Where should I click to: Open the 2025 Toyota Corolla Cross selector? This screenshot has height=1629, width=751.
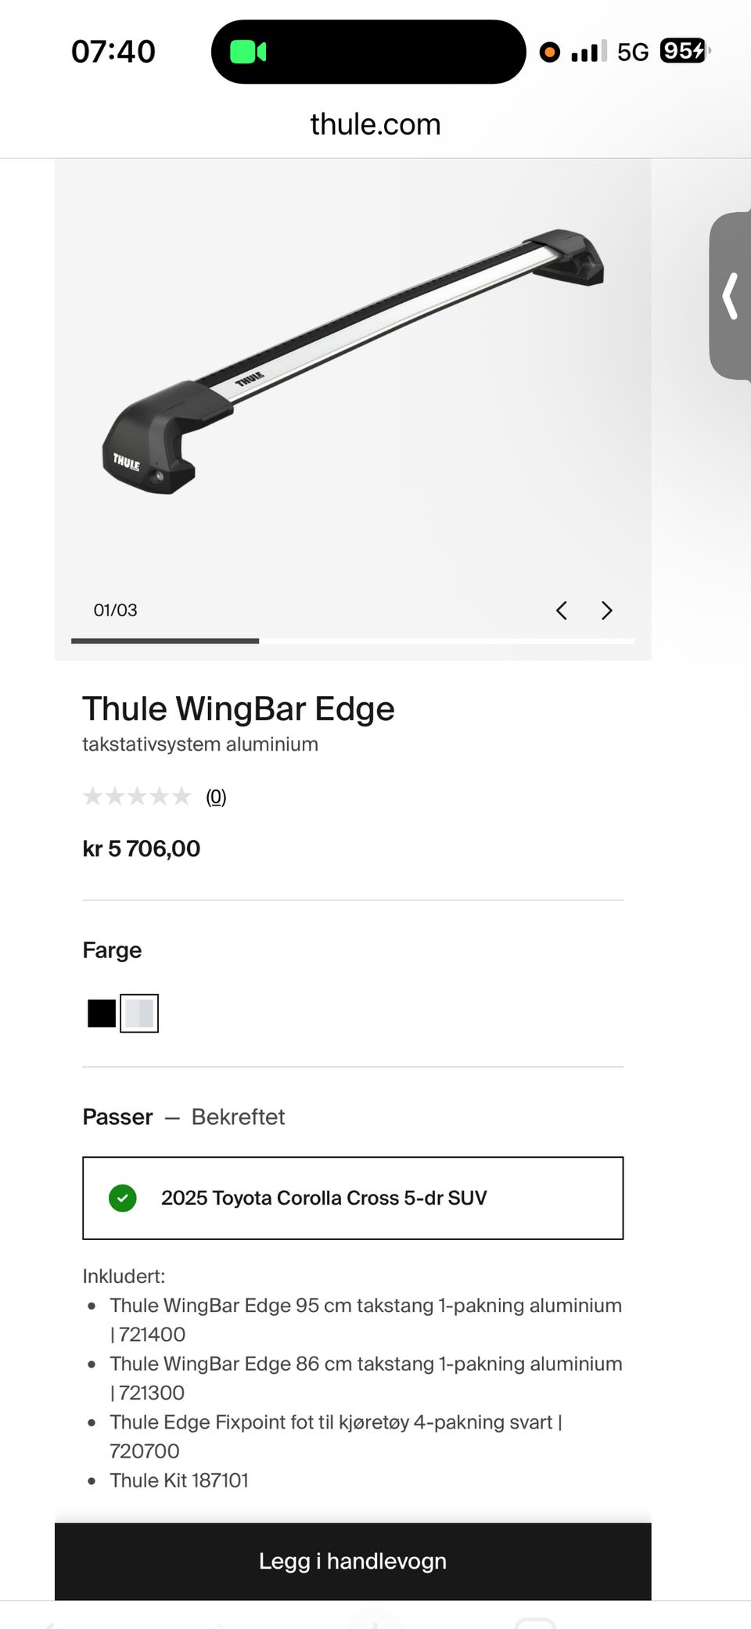(x=353, y=1198)
